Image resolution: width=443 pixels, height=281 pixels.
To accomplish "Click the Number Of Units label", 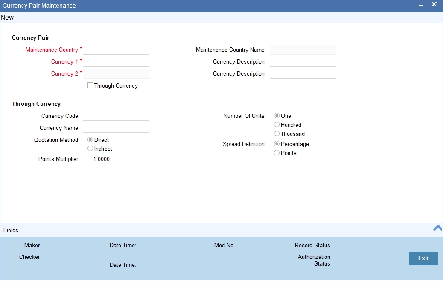I will [244, 116].
